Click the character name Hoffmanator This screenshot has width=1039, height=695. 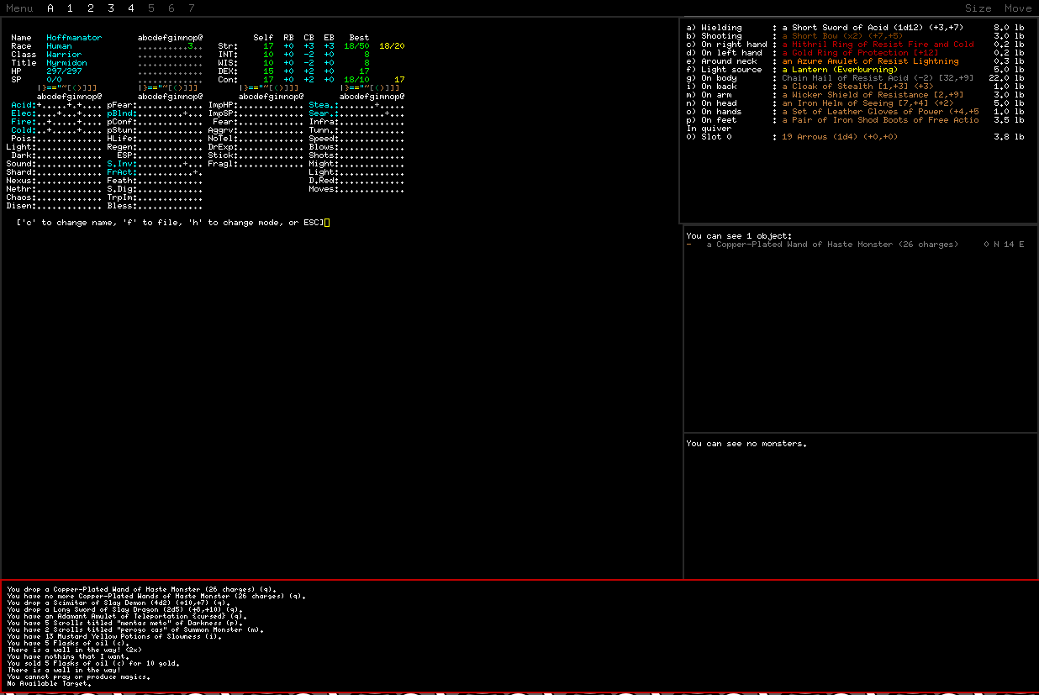(74, 38)
